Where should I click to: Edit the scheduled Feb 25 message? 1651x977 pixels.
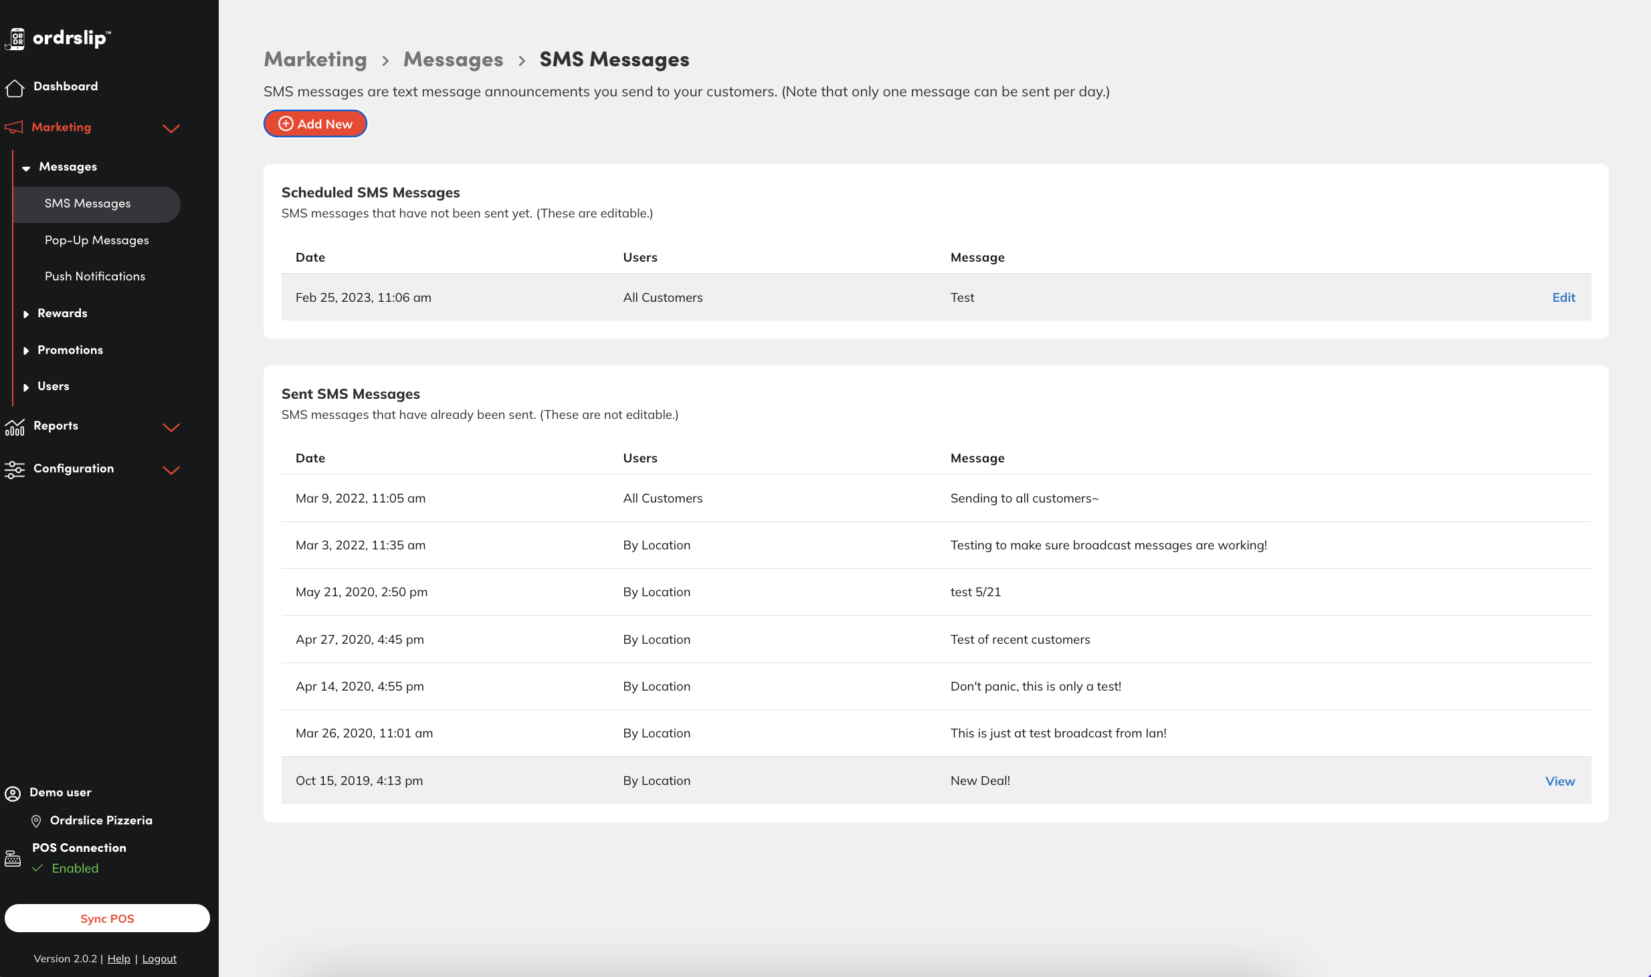(1563, 297)
